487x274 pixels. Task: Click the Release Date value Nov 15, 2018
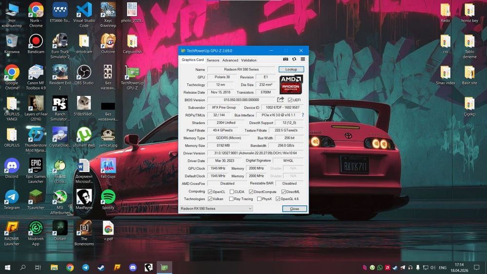point(221,92)
